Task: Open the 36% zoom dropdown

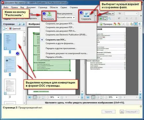Action: (58, 97)
